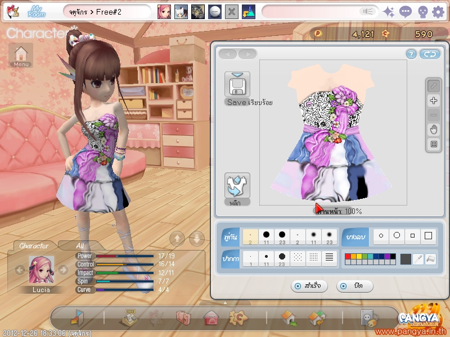Select the size 11 pen tip
The height and width of the screenshot is (337, 450).
click(266, 258)
